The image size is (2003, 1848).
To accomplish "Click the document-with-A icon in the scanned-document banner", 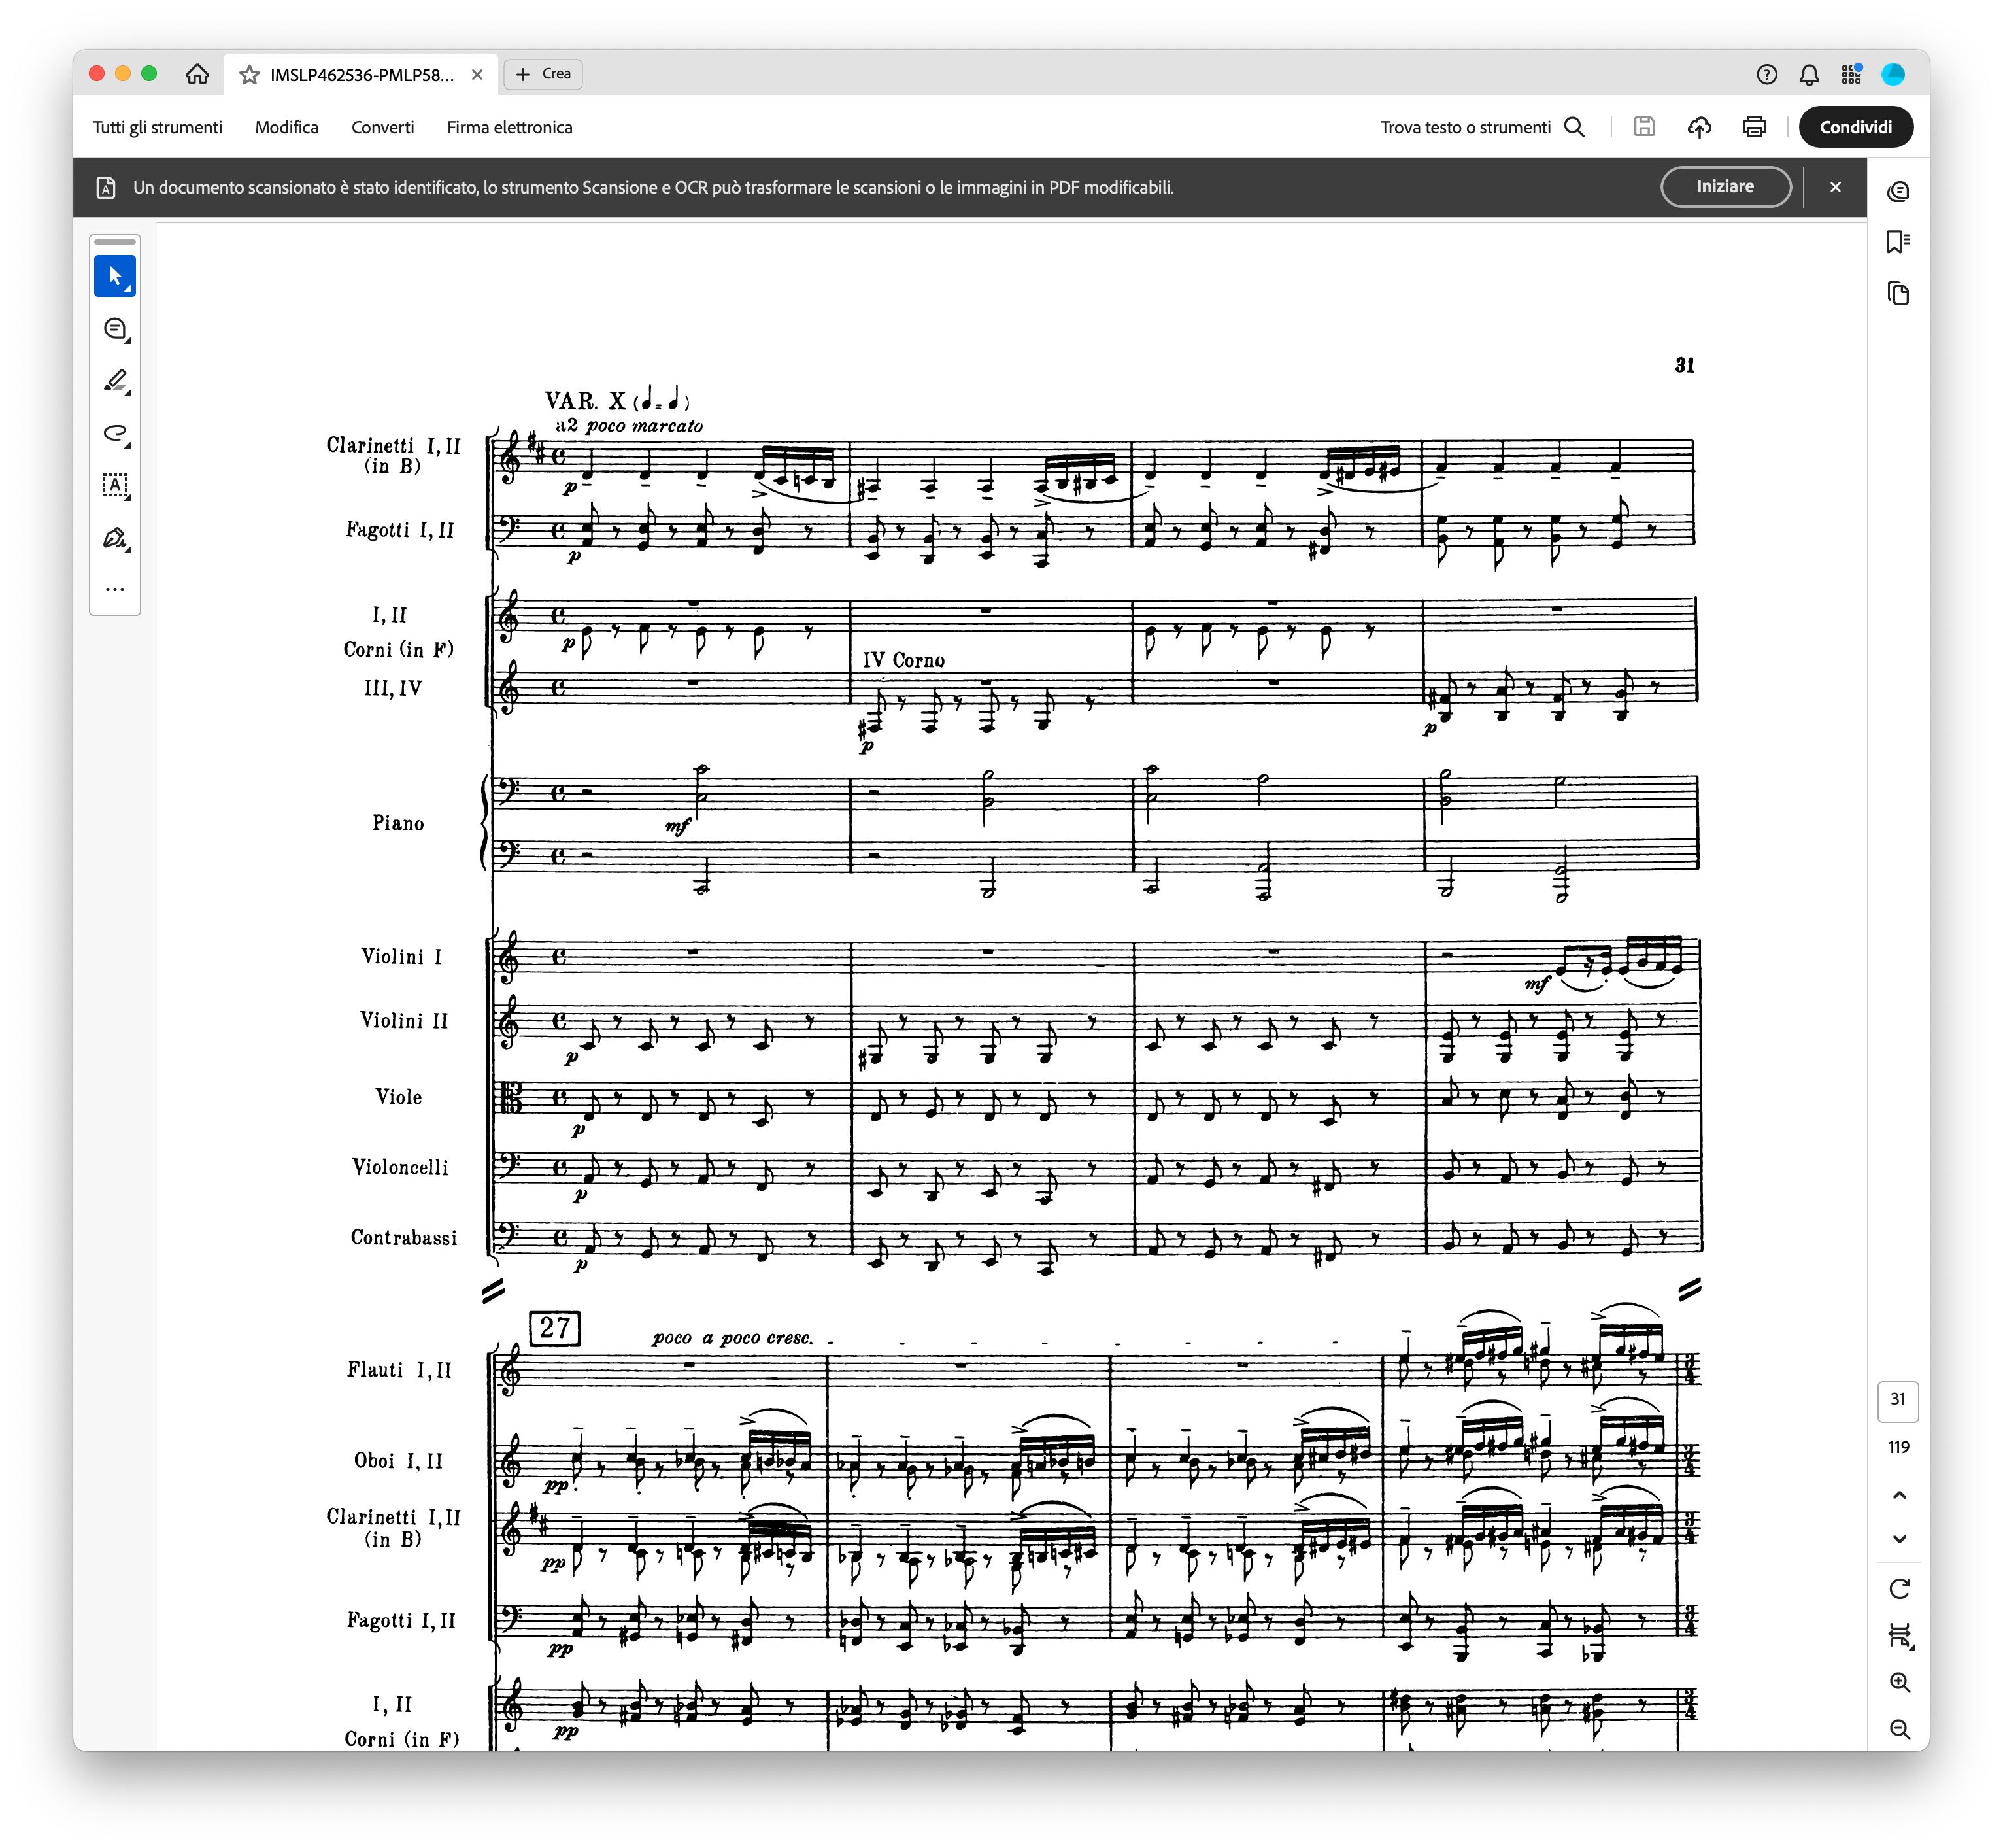I will [106, 187].
